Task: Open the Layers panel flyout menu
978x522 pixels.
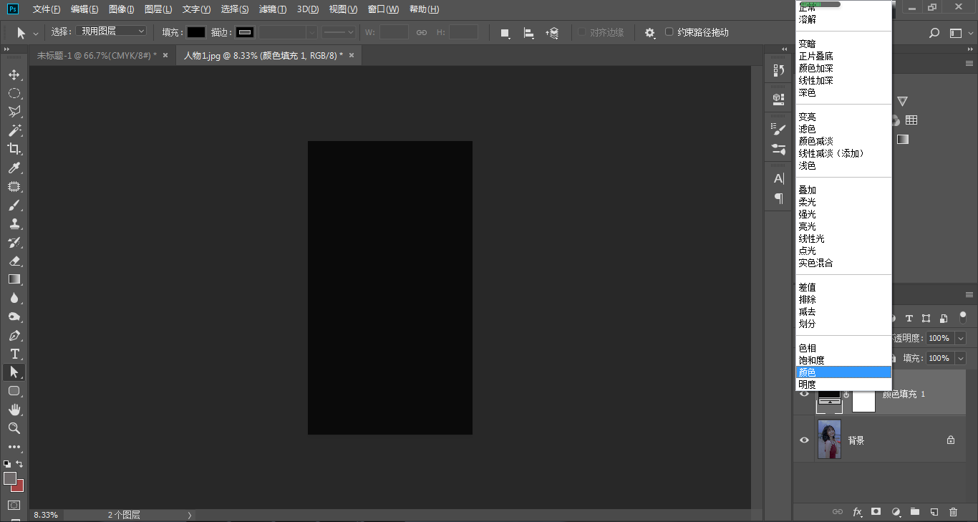Action: pyautogui.click(x=969, y=294)
